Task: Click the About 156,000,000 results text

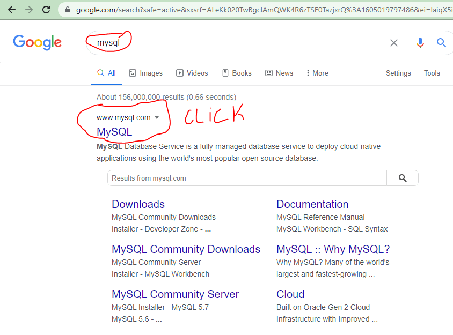Action: pyautogui.click(x=166, y=97)
